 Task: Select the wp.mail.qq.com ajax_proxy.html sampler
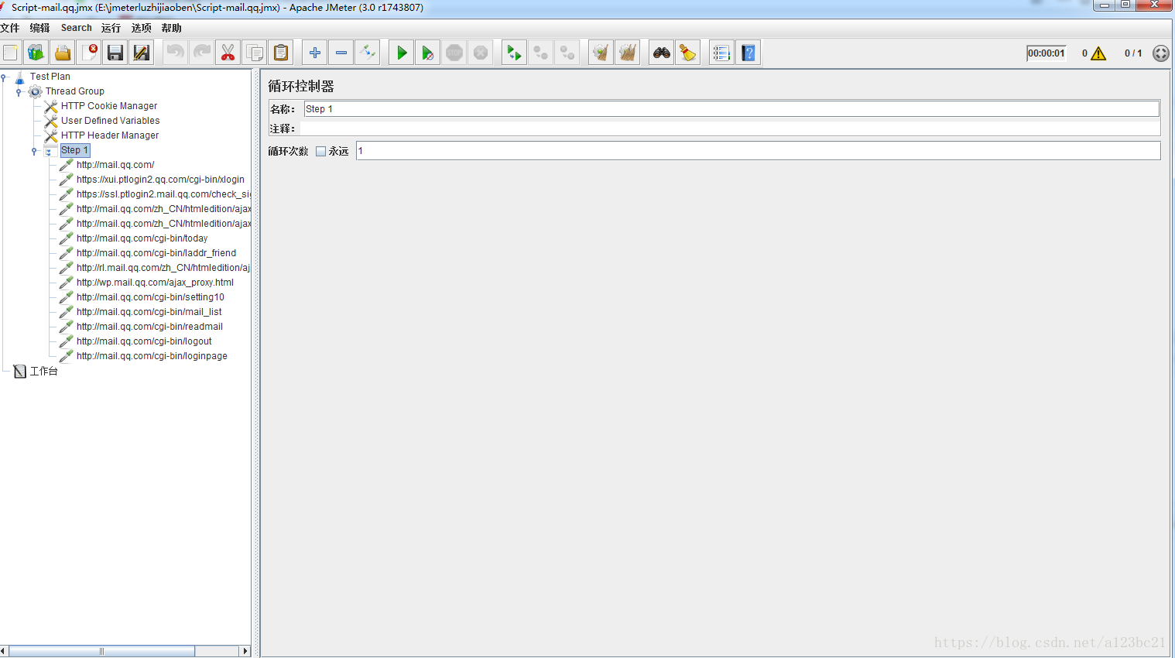(155, 283)
